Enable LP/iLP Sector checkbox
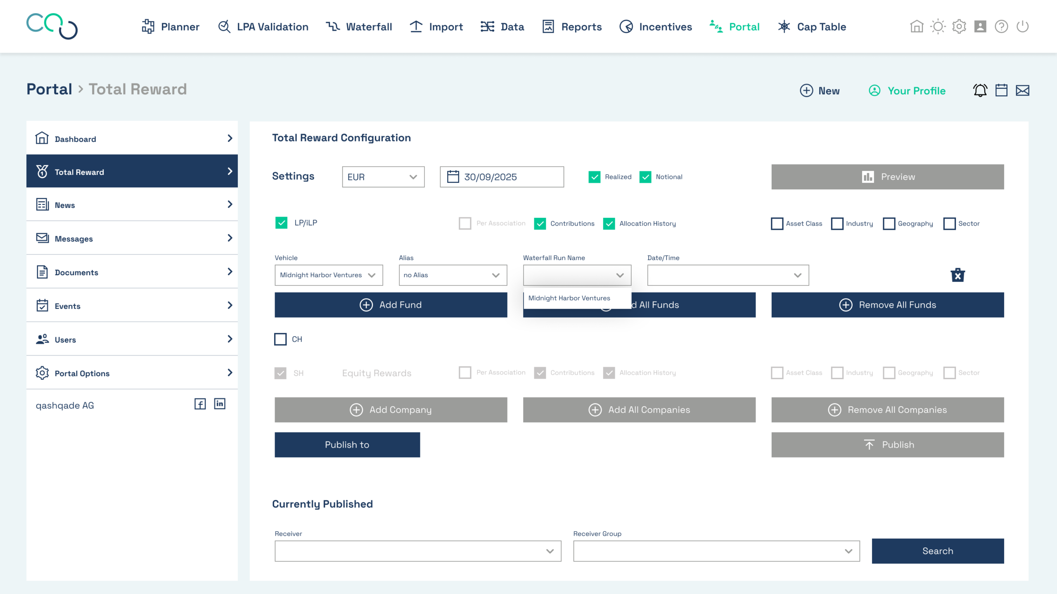 (949, 224)
